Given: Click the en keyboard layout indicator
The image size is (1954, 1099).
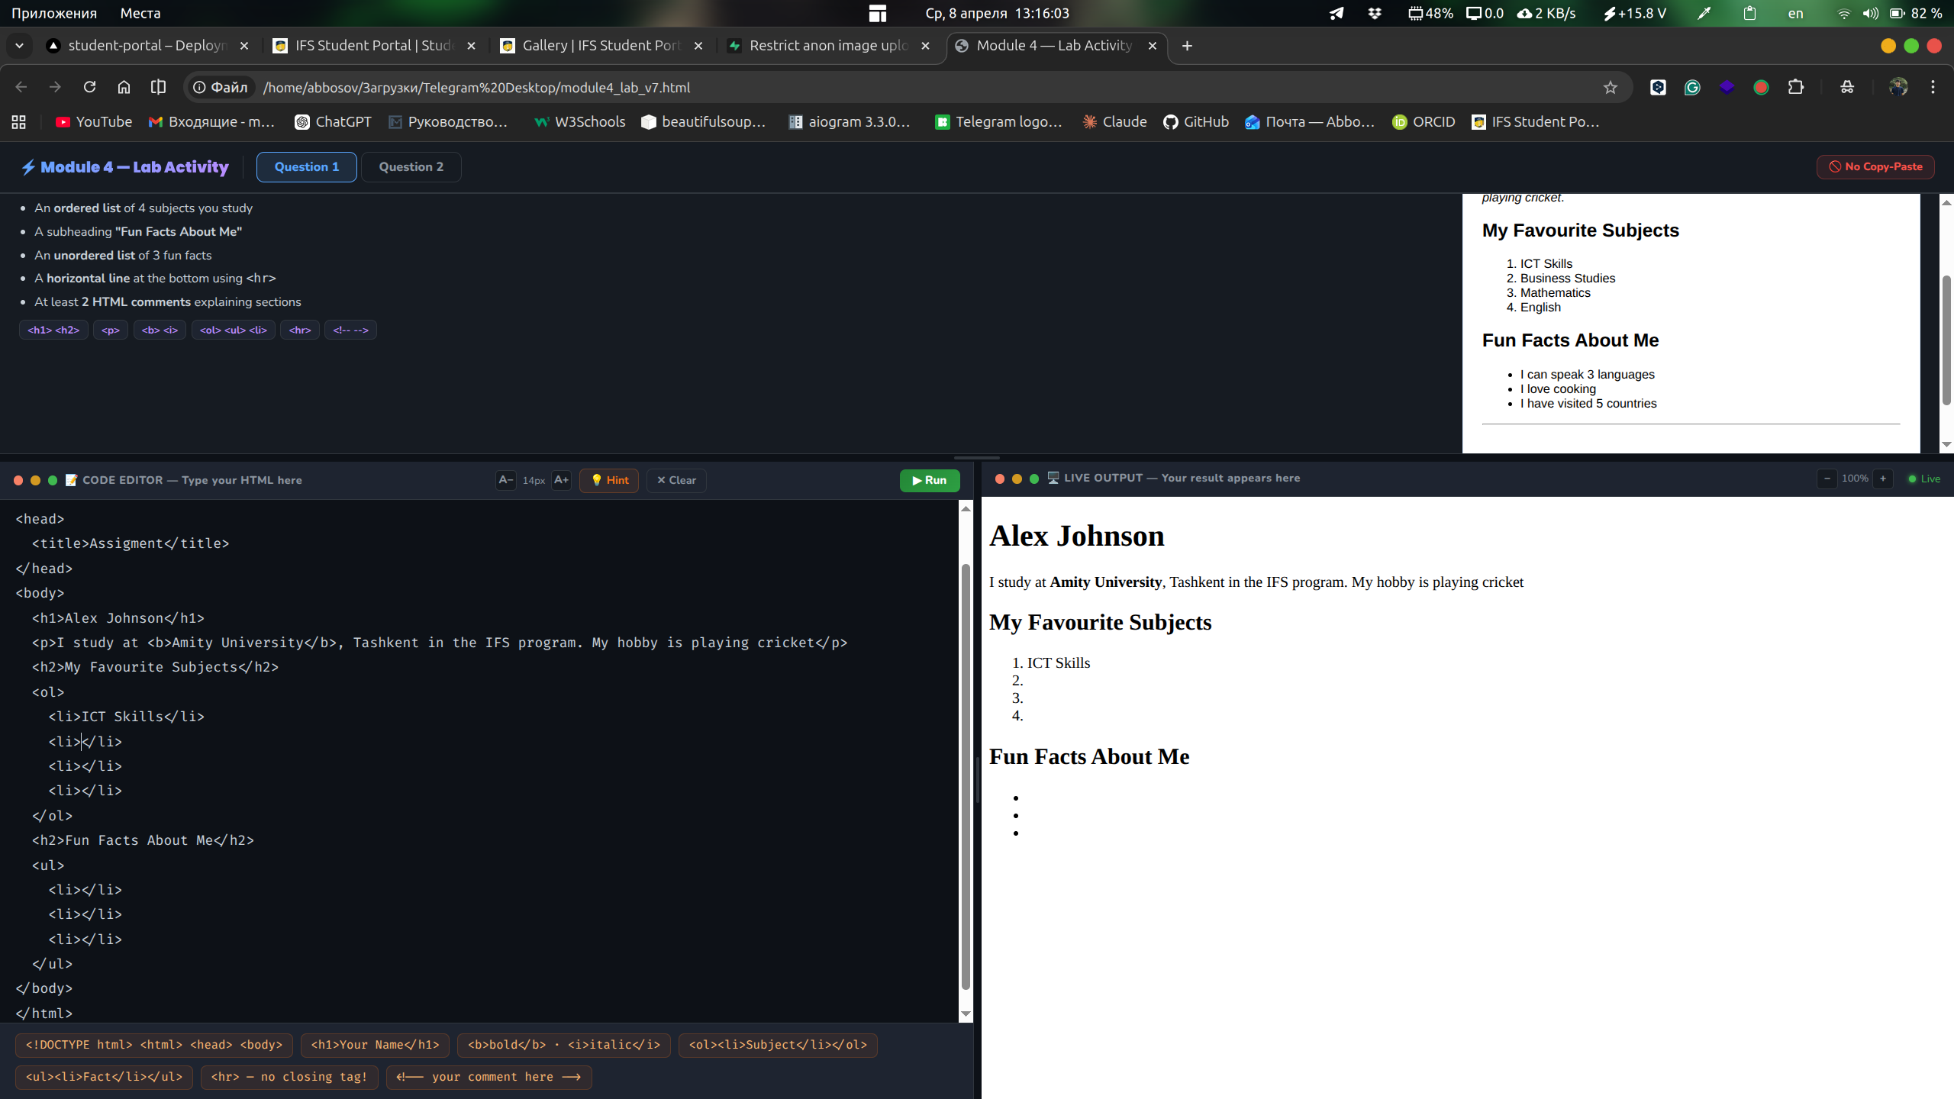Looking at the screenshot, I should click(x=1795, y=13).
